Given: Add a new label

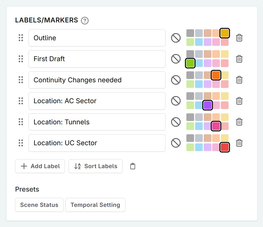Looking at the screenshot, I should (40, 166).
